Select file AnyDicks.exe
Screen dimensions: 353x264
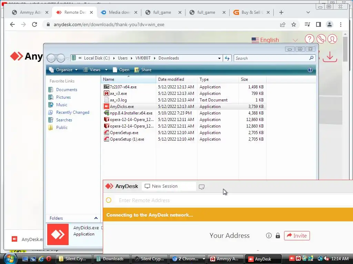tap(122, 107)
